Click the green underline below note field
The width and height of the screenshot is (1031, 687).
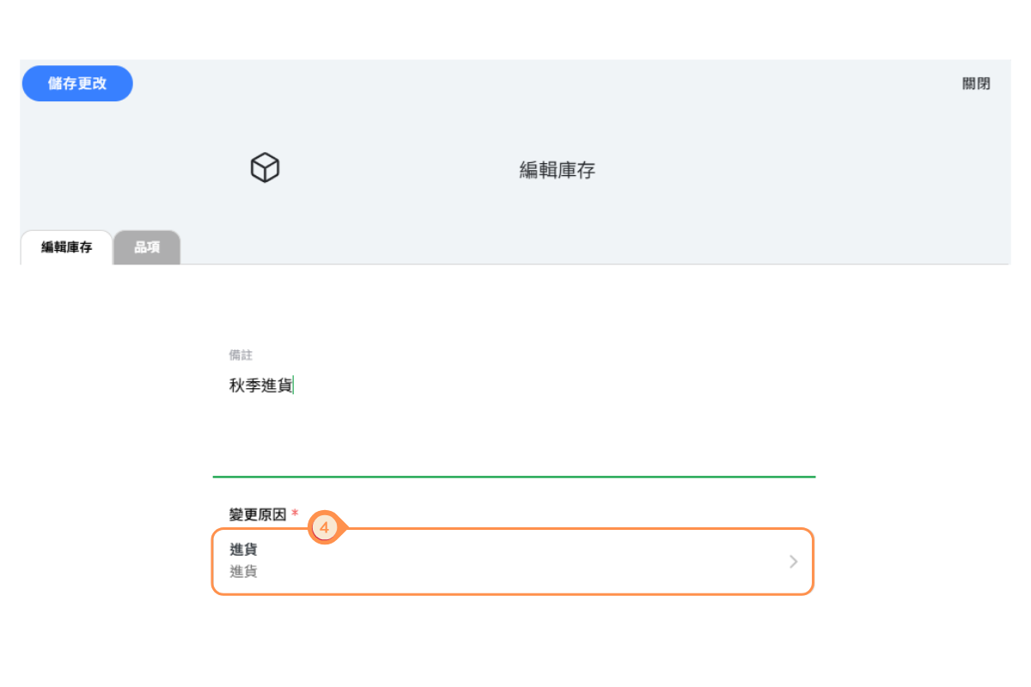point(514,476)
